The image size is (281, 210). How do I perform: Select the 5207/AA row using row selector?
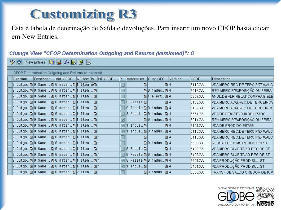tap(10, 97)
